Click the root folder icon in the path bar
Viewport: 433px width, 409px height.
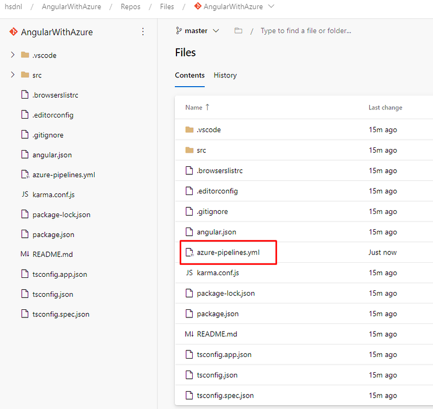[x=238, y=31]
